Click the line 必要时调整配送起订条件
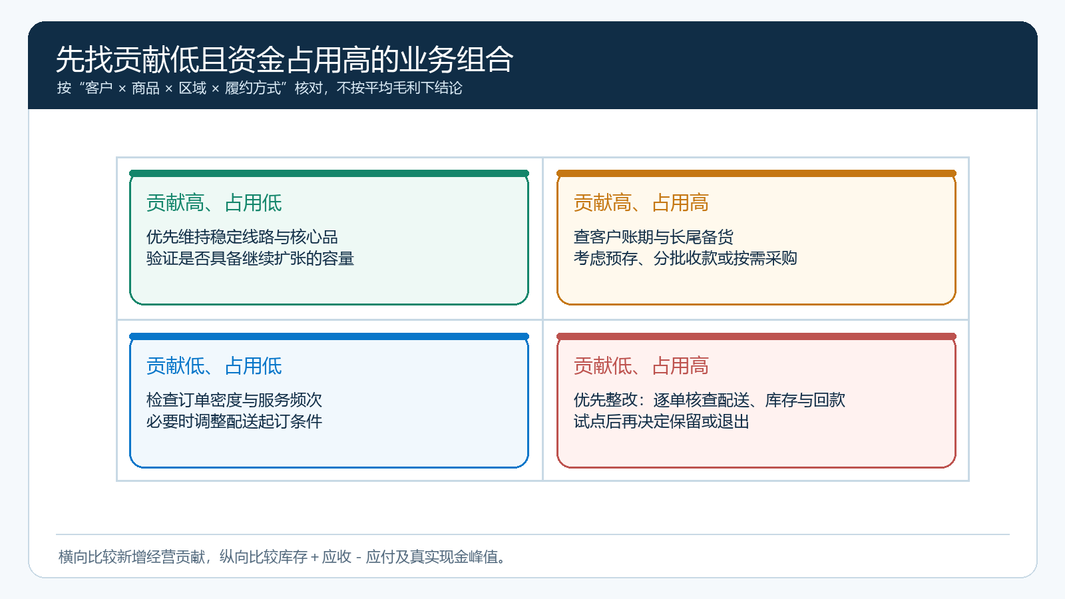This screenshot has width=1065, height=599. pos(234,421)
